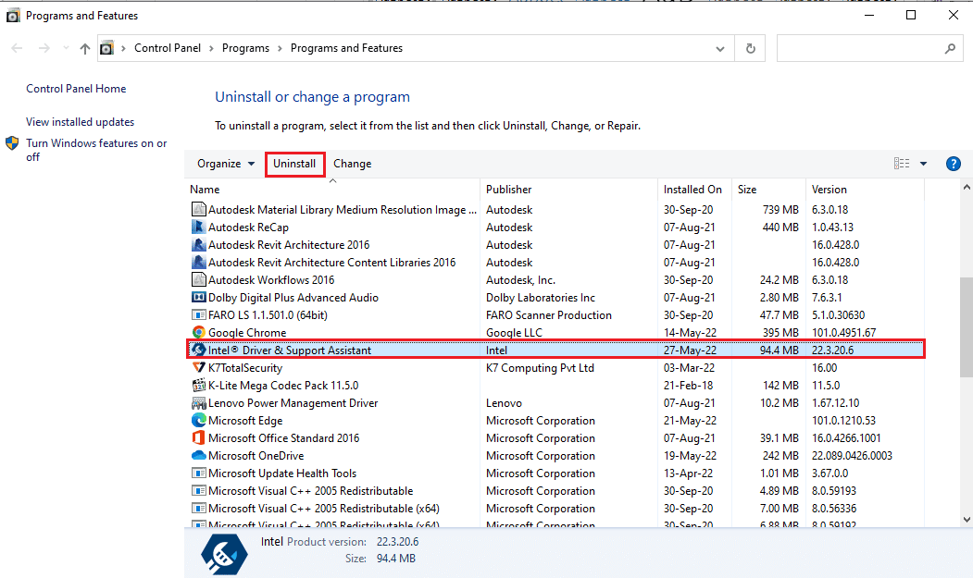Click the Microsoft Office Standard 2016 icon

click(x=198, y=437)
